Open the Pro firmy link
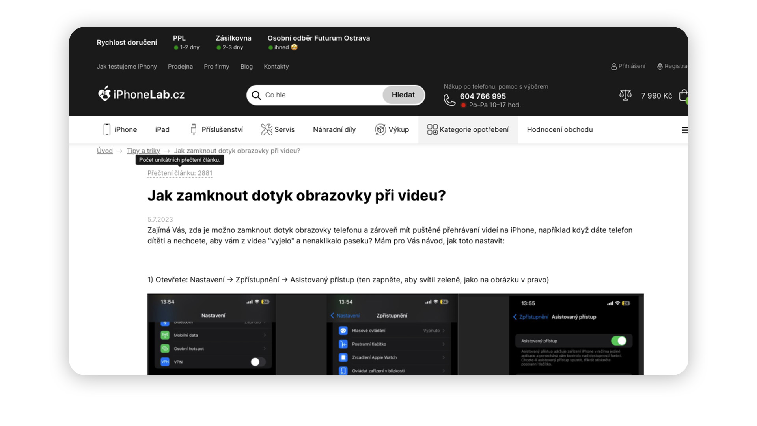 click(x=216, y=67)
